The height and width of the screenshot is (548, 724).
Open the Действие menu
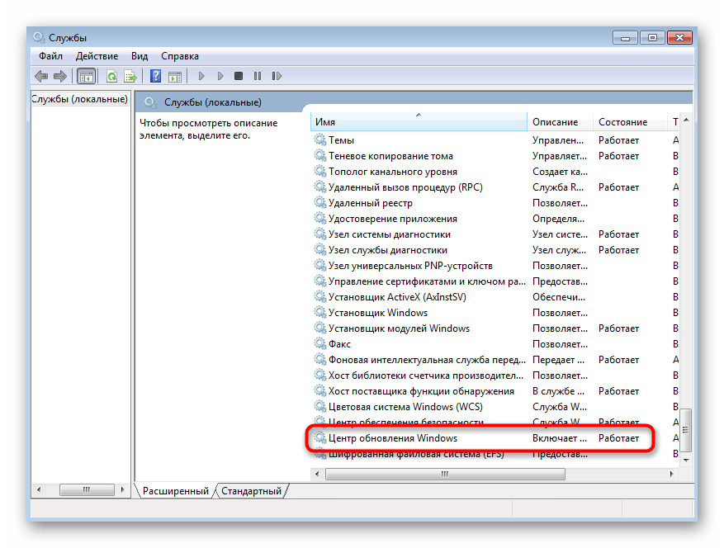point(97,56)
